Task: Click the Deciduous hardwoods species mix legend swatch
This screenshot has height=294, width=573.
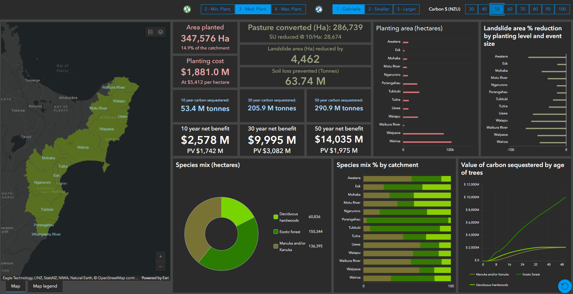Action: [276, 217]
